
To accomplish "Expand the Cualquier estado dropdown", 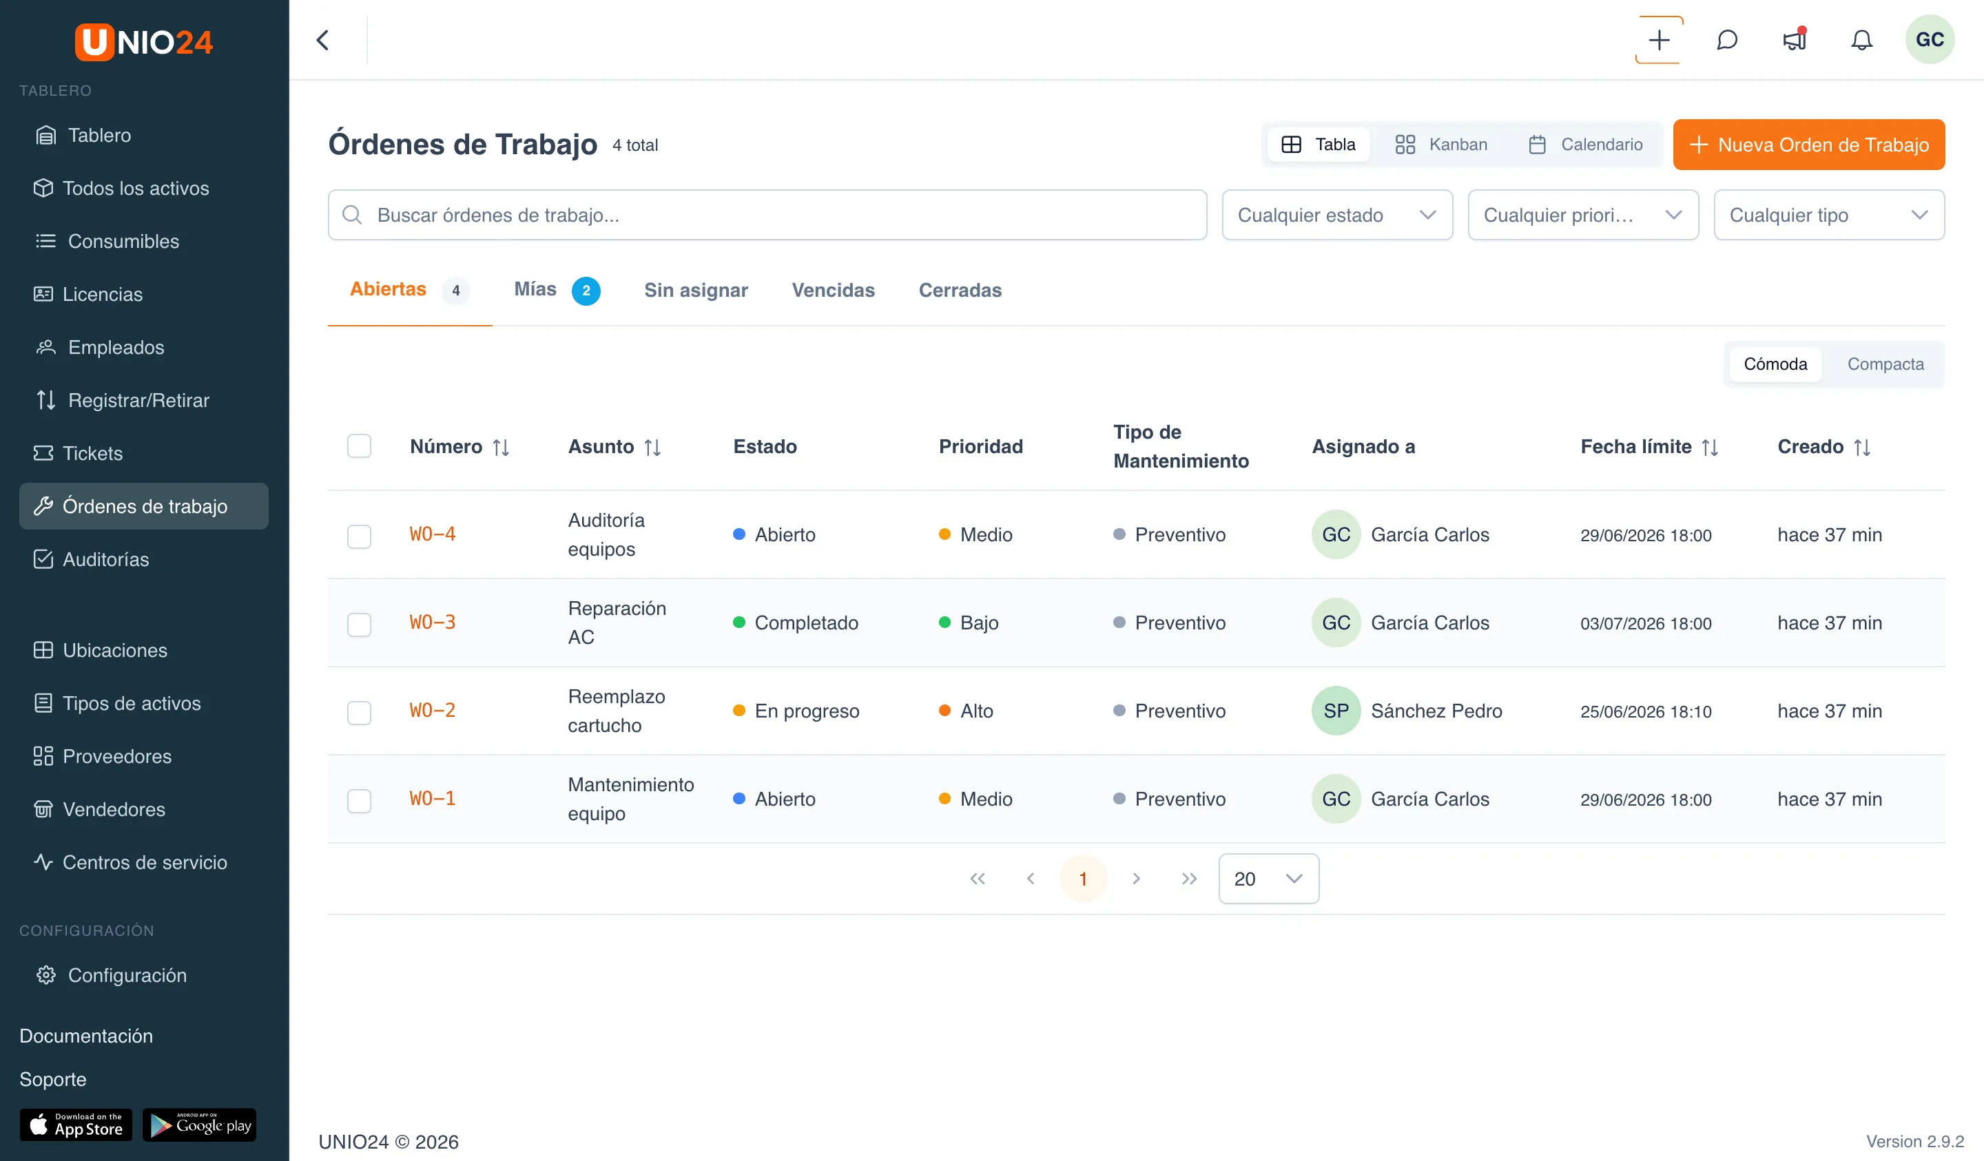I will click(x=1337, y=215).
